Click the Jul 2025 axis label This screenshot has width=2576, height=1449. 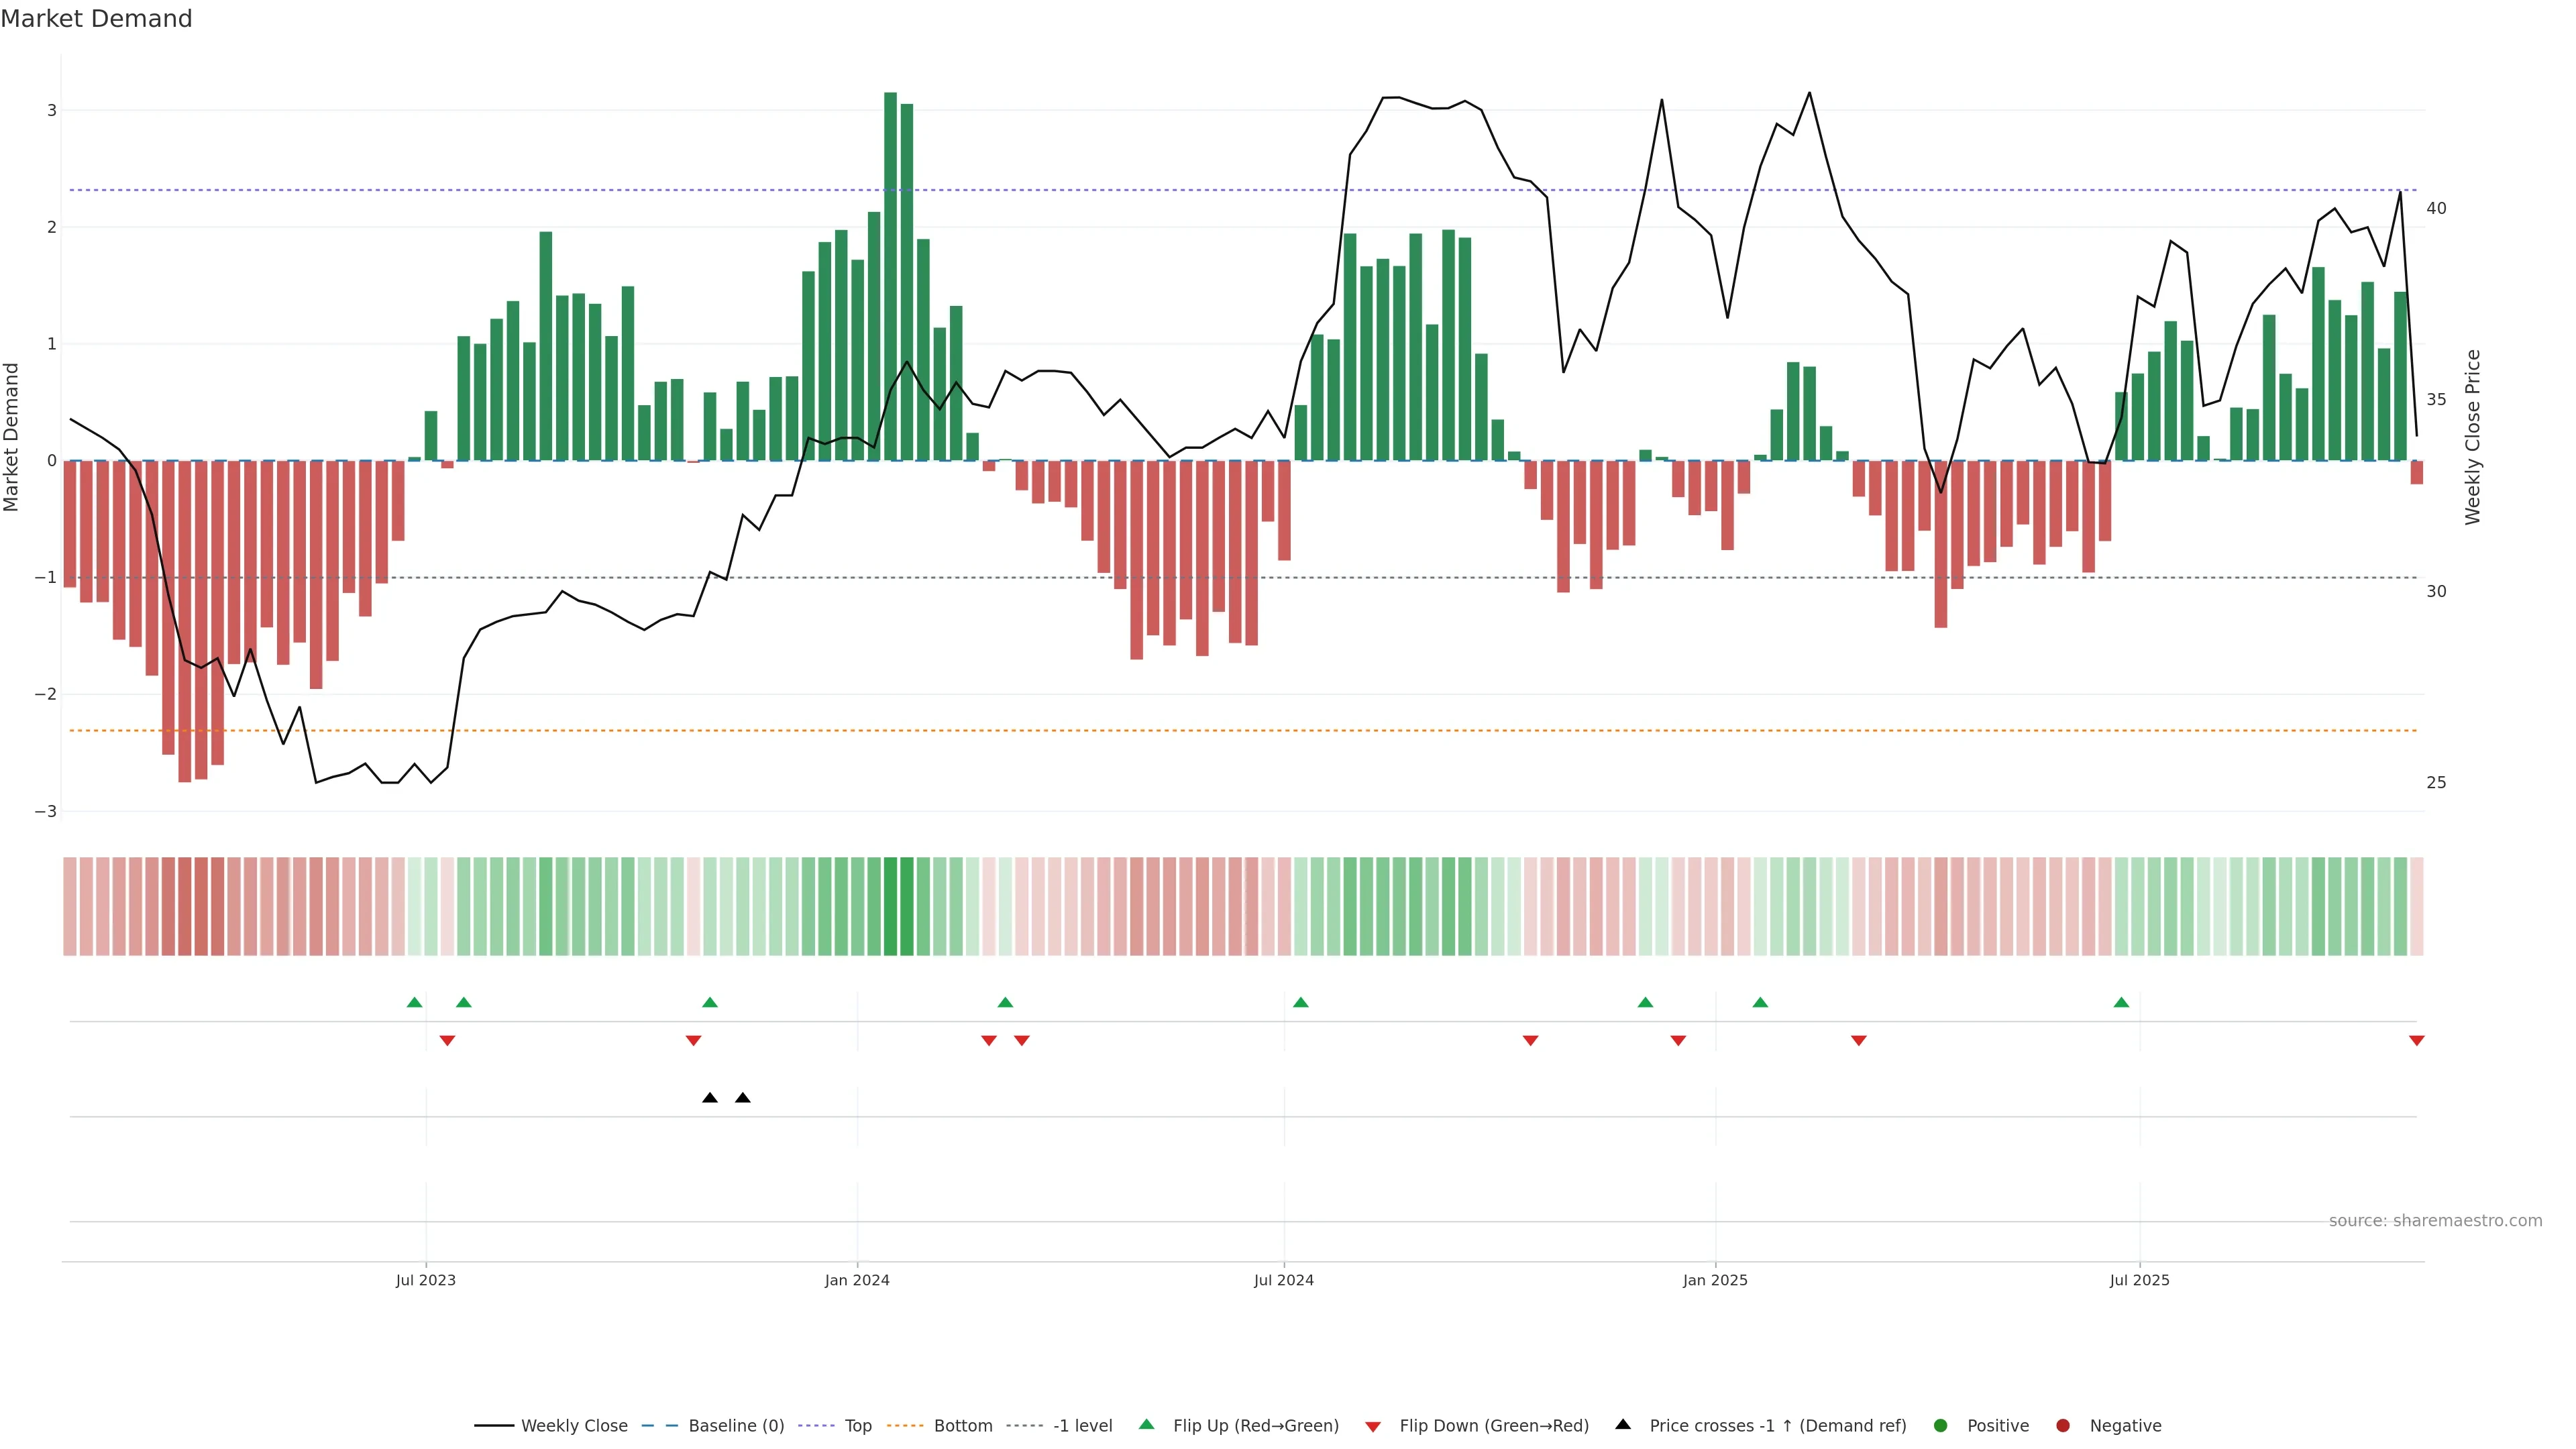coord(2139,1280)
